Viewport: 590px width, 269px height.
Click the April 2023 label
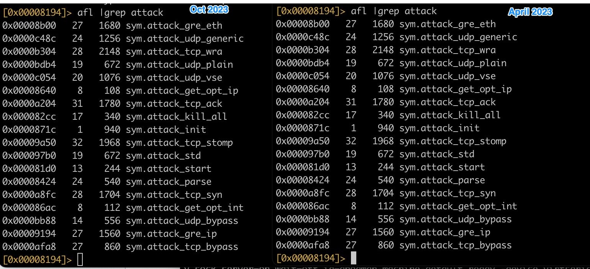click(530, 12)
